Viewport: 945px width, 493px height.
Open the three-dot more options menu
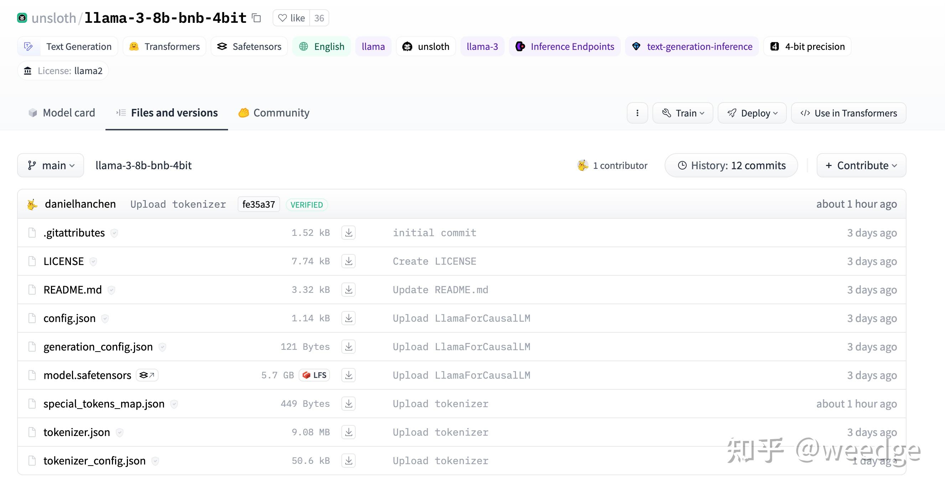[x=637, y=113]
